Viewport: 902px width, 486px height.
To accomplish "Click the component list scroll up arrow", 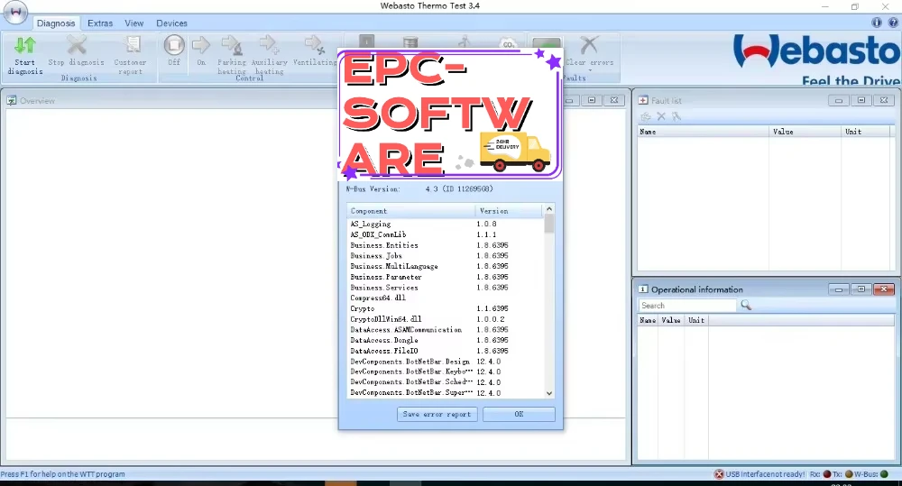I will 548,209.
